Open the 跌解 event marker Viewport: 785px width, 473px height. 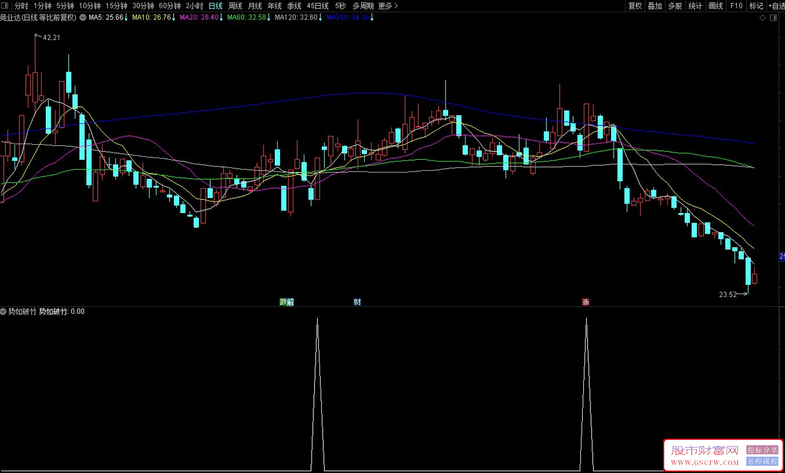coord(287,302)
